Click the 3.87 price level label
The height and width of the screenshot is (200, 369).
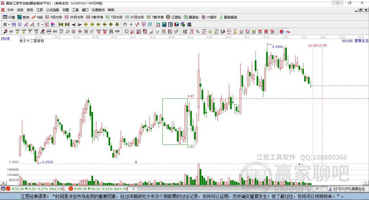pyautogui.click(x=190, y=96)
